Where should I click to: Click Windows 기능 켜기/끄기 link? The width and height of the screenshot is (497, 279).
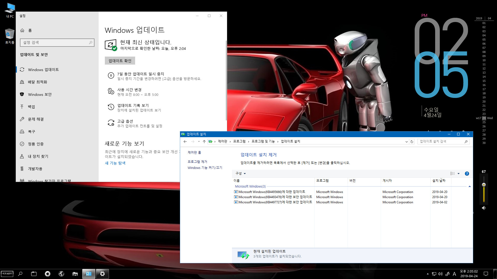pyautogui.click(x=205, y=168)
